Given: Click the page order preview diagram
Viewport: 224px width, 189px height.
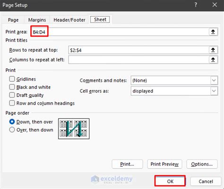Looking at the screenshot, I should tap(74, 129).
